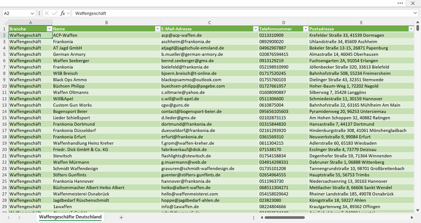The image size is (421, 223).
Task: Open the Name Box dropdown arrow
Action: 32,13
